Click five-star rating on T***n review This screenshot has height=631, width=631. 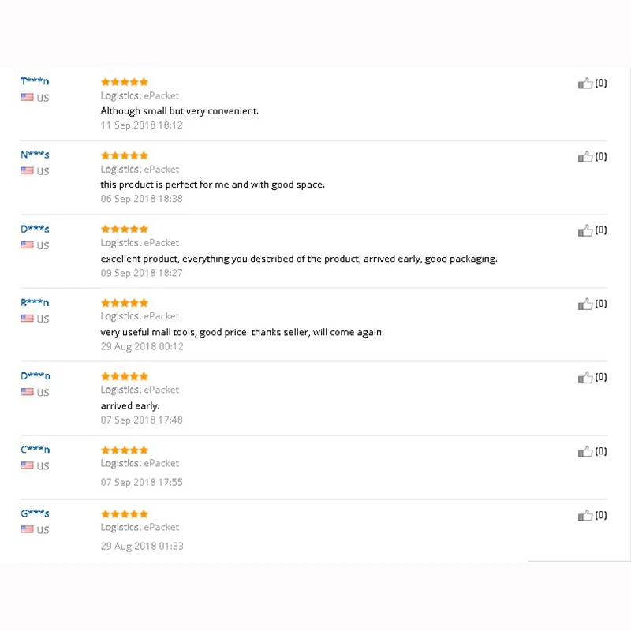pos(125,82)
